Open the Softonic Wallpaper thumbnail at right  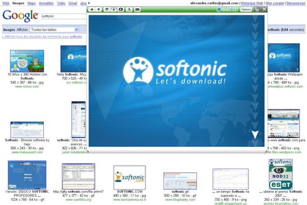284,58
